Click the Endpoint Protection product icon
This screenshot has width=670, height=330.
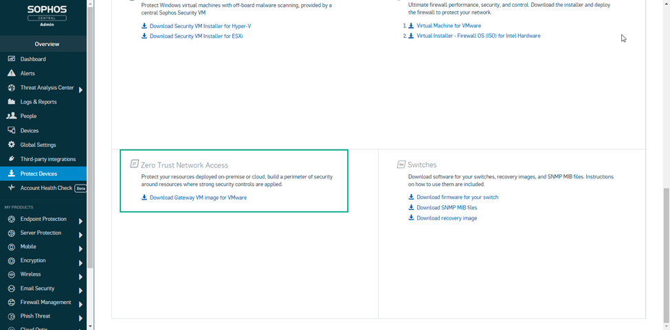[x=12, y=219]
